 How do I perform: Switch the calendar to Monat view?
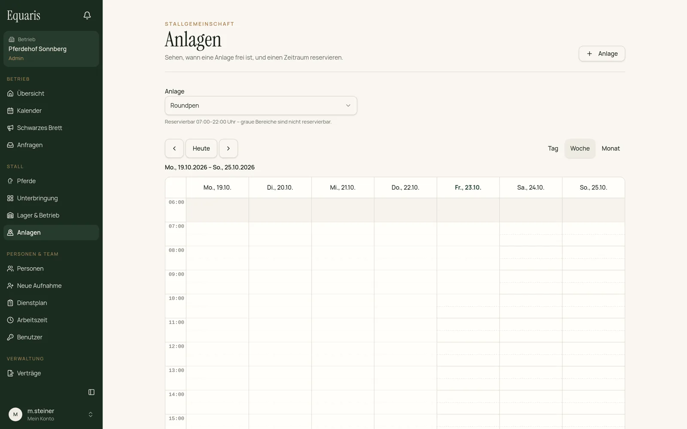[x=611, y=148]
